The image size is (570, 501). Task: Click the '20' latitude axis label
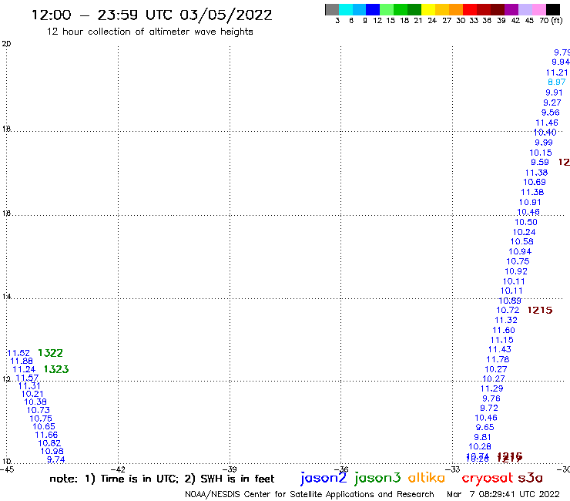point(6,44)
